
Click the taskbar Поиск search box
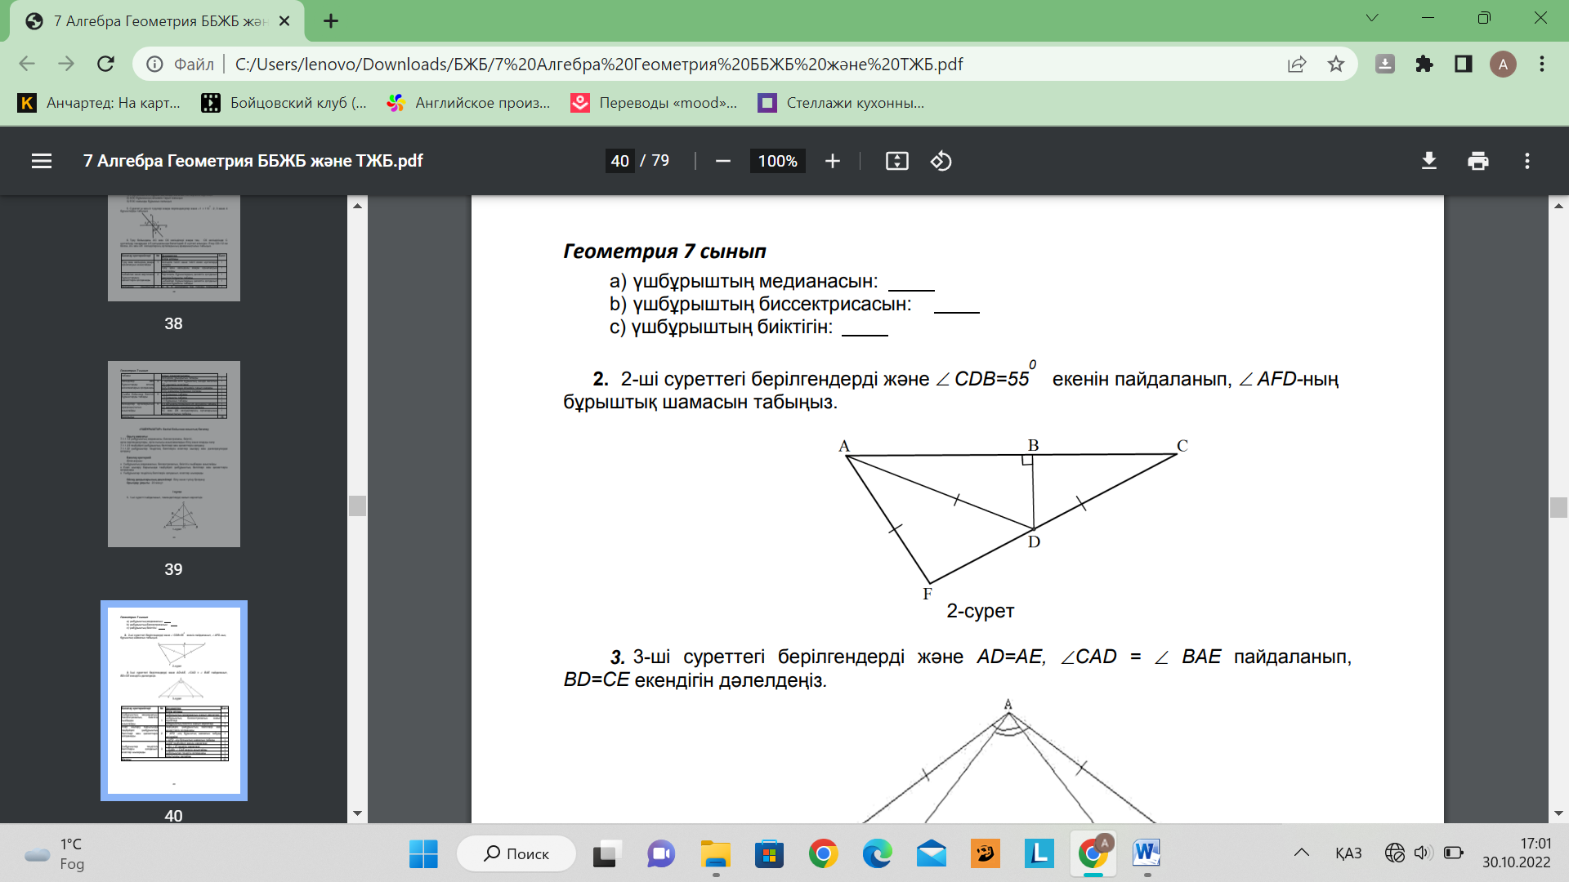pyautogui.click(x=516, y=853)
